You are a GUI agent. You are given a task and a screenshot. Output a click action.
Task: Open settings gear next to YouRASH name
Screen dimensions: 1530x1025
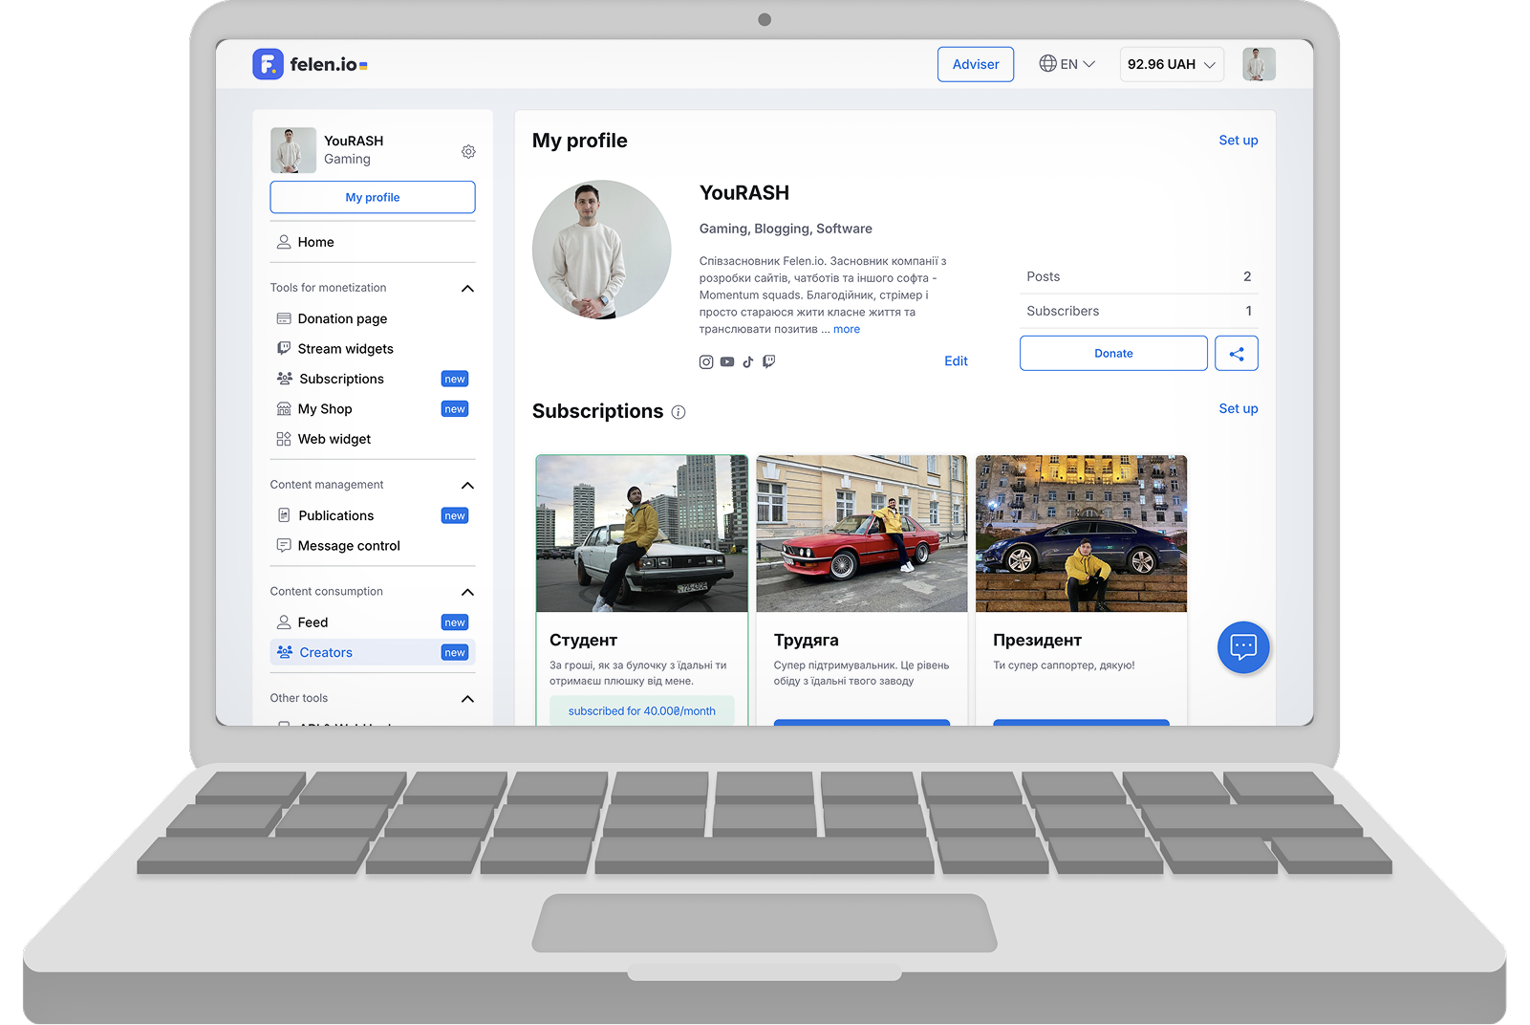click(468, 151)
